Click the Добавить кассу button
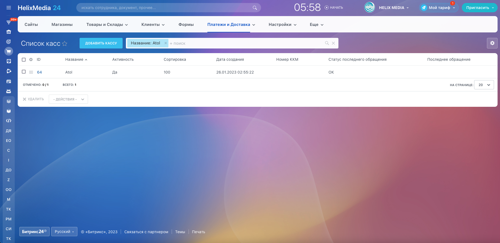The width and height of the screenshot is (500, 243). tap(101, 43)
